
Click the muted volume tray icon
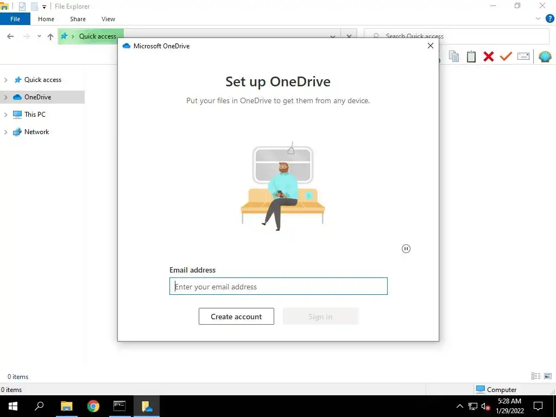[x=485, y=406]
